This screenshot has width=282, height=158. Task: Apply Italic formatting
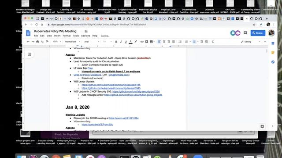tap(121, 42)
